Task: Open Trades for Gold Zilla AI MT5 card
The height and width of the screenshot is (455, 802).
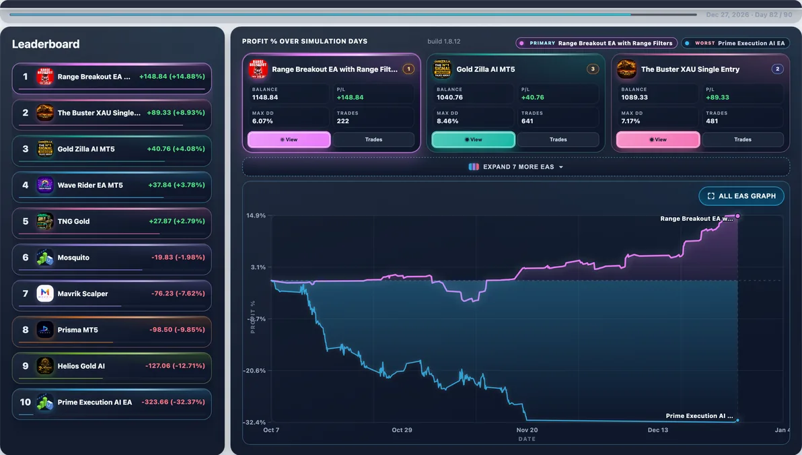Action: 558,140
